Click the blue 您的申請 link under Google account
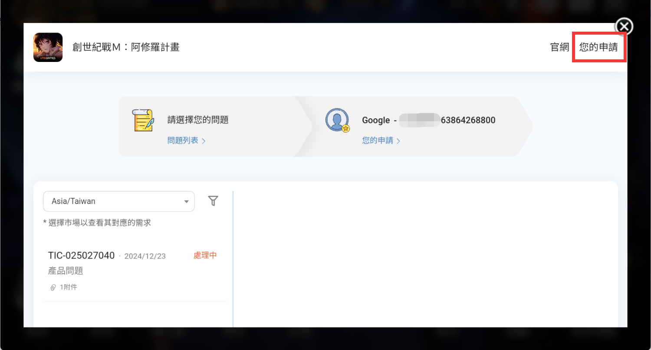 378,140
